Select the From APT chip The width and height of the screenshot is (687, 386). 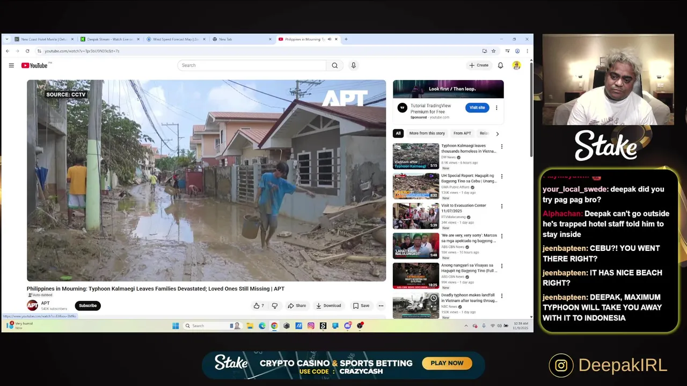tap(462, 133)
